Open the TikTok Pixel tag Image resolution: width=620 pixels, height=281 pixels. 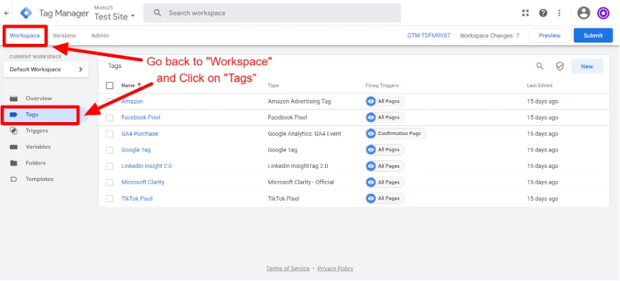pos(136,199)
